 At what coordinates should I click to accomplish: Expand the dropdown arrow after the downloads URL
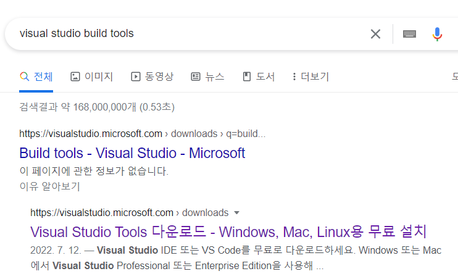236,213
